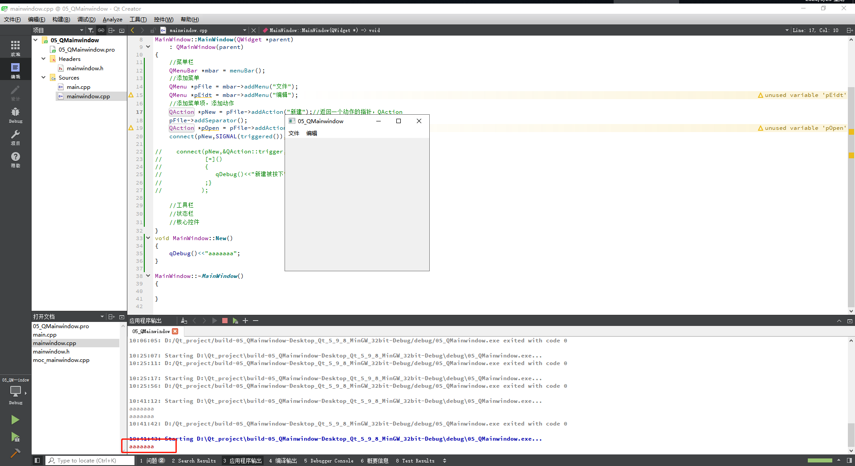
Task: Click the filter tree funnel icon
Action: [x=91, y=30]
